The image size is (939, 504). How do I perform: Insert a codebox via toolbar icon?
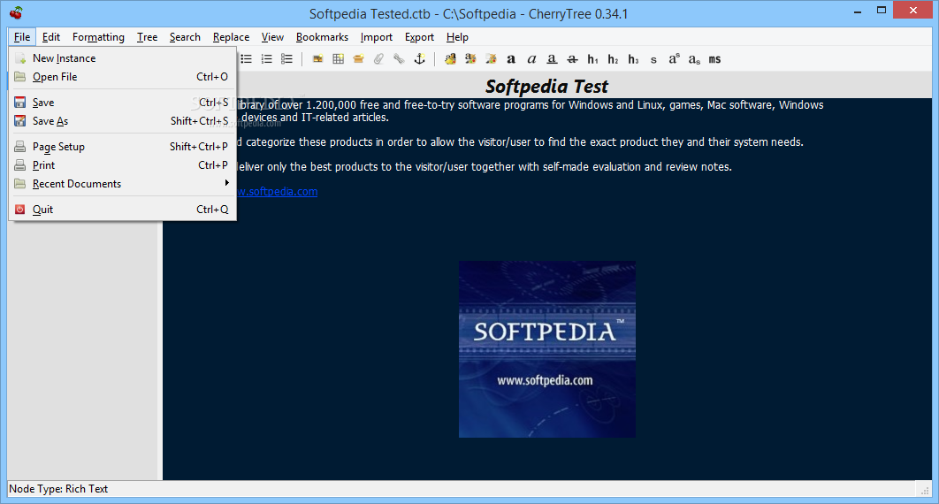click(358, 58)
